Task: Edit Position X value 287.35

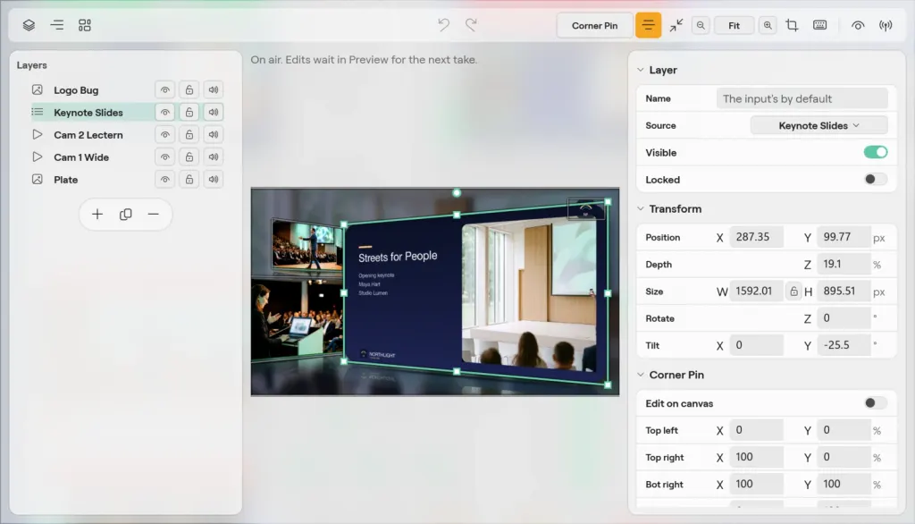Action: pyautogui.click(x=756, y=237)
